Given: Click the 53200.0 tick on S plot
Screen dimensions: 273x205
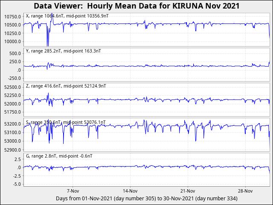Looking at the screenshot, I should [12, 124].
